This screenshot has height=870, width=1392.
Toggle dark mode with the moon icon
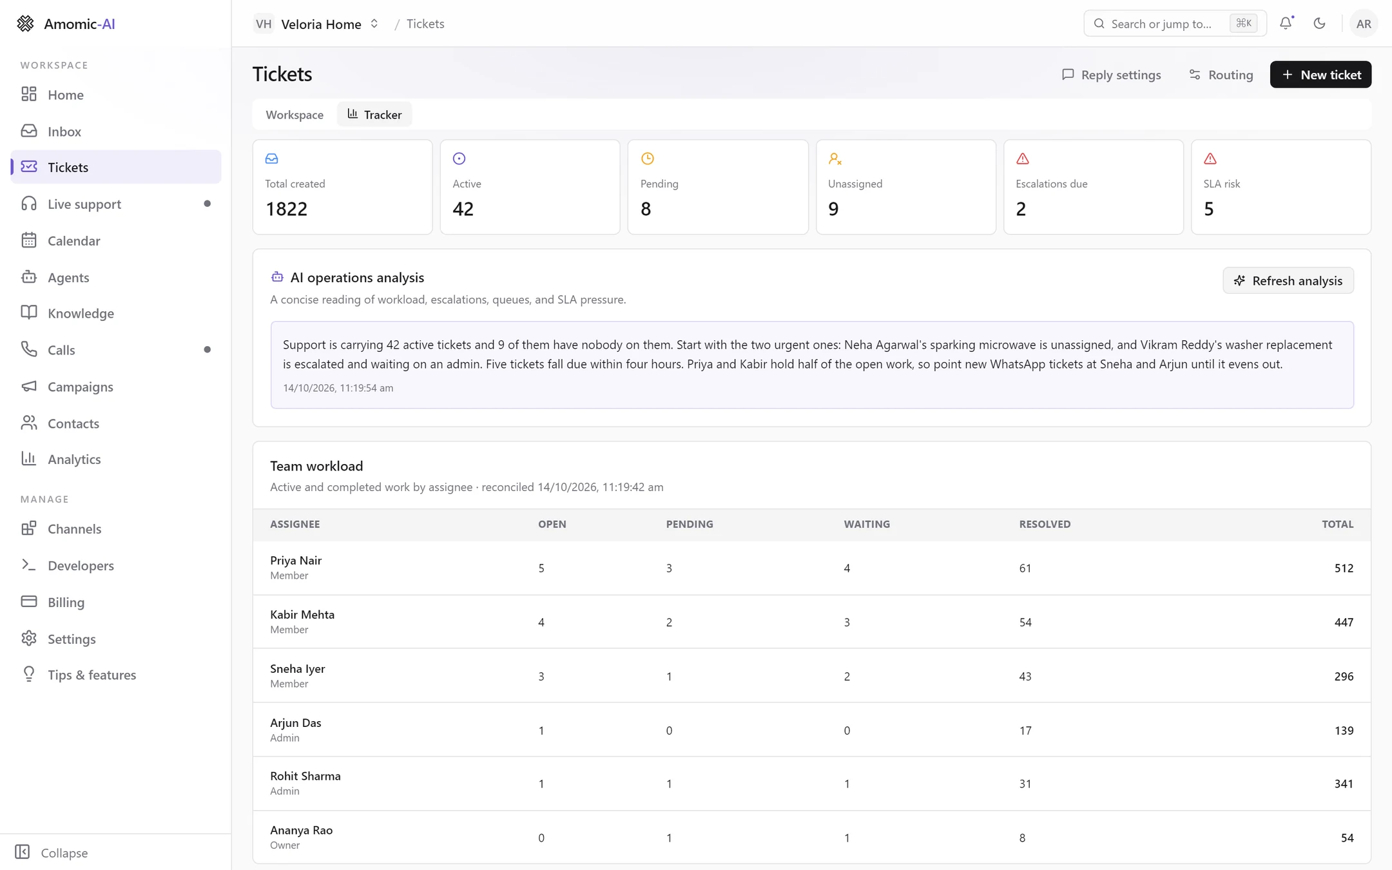click(1319, 23)
